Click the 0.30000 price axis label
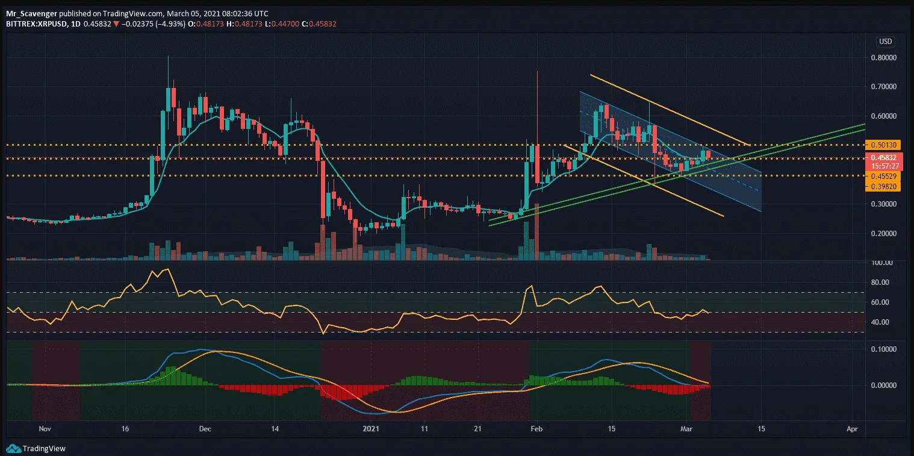914x456 pixels. [x=884, y=204]
